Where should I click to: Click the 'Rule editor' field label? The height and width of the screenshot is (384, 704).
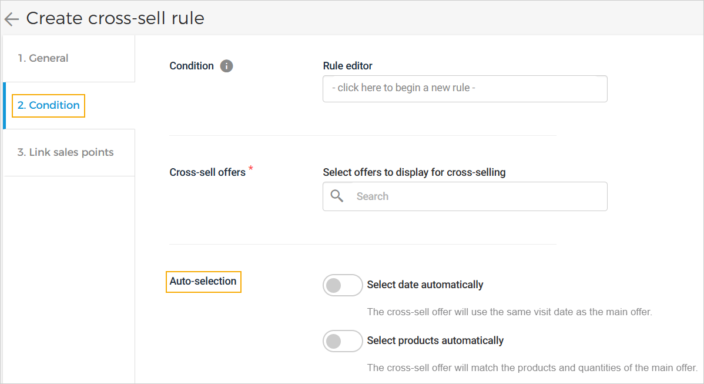(347, 66)
